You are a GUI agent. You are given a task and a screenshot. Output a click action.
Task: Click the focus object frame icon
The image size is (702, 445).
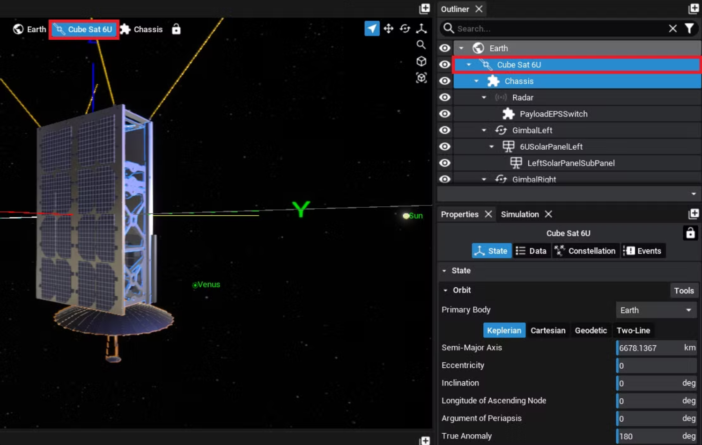point(421,78)
